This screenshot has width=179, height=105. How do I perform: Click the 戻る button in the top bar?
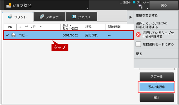[164, 5]
